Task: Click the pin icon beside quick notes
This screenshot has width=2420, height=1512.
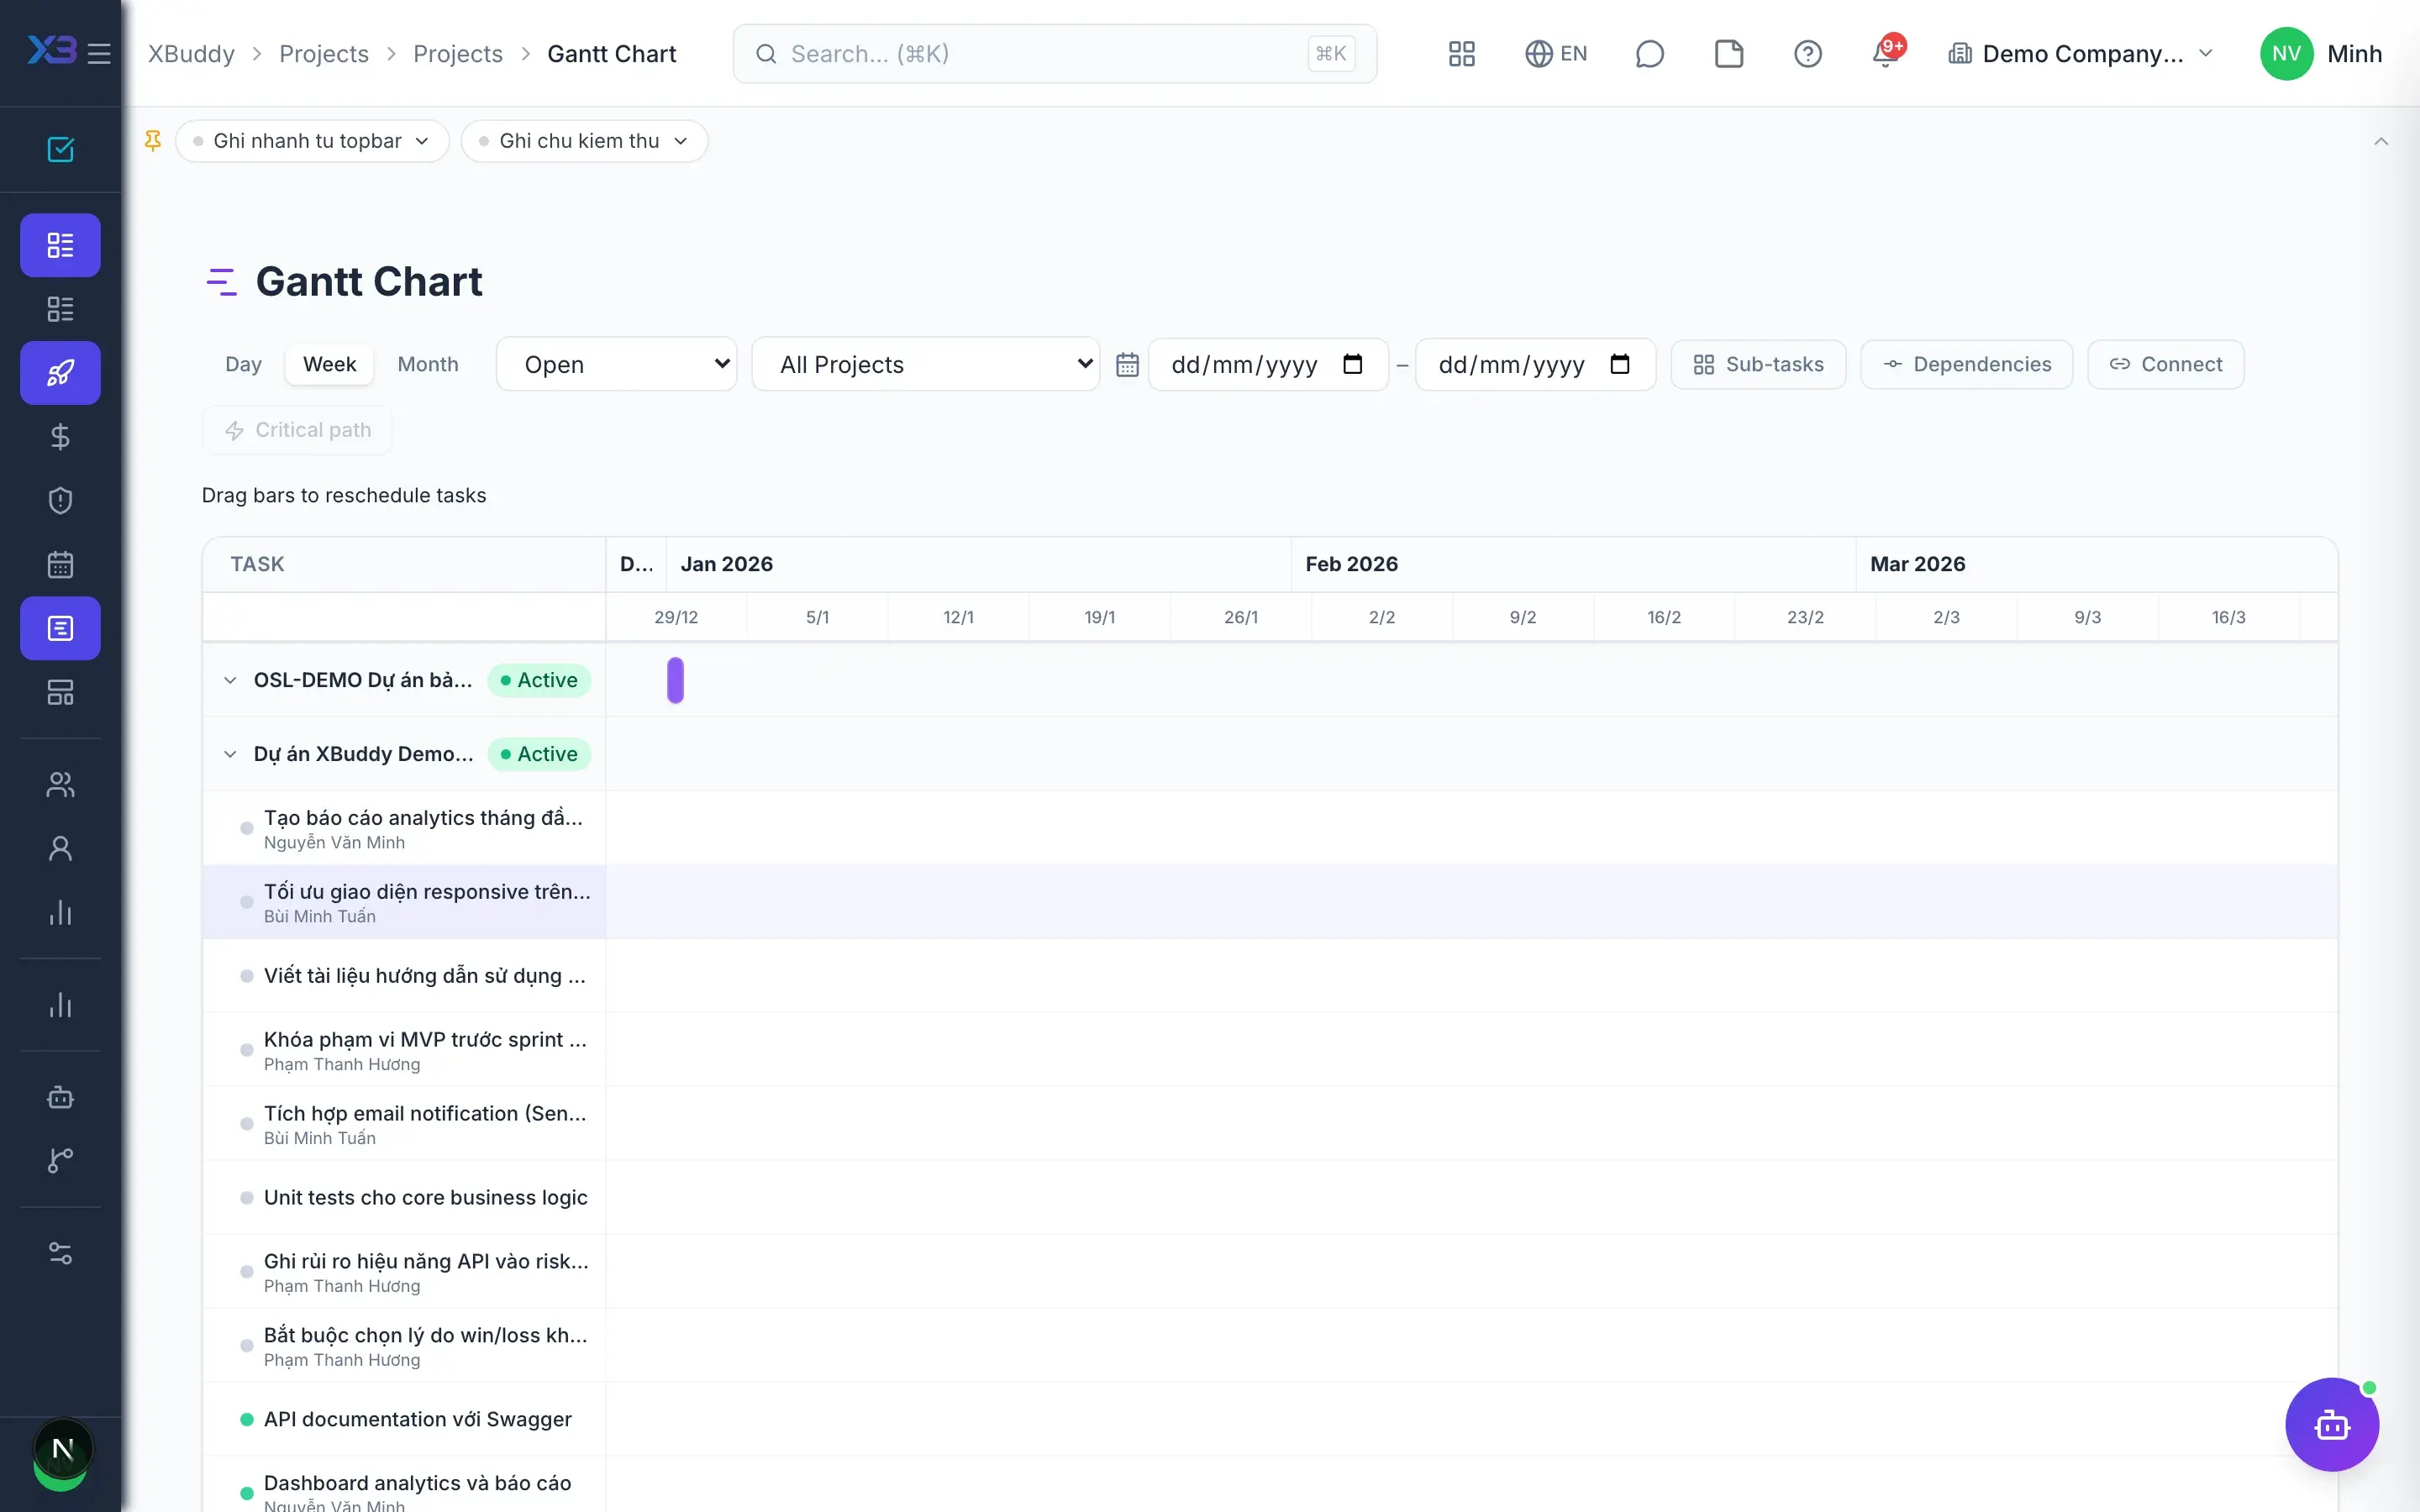Action: point(153,141)
